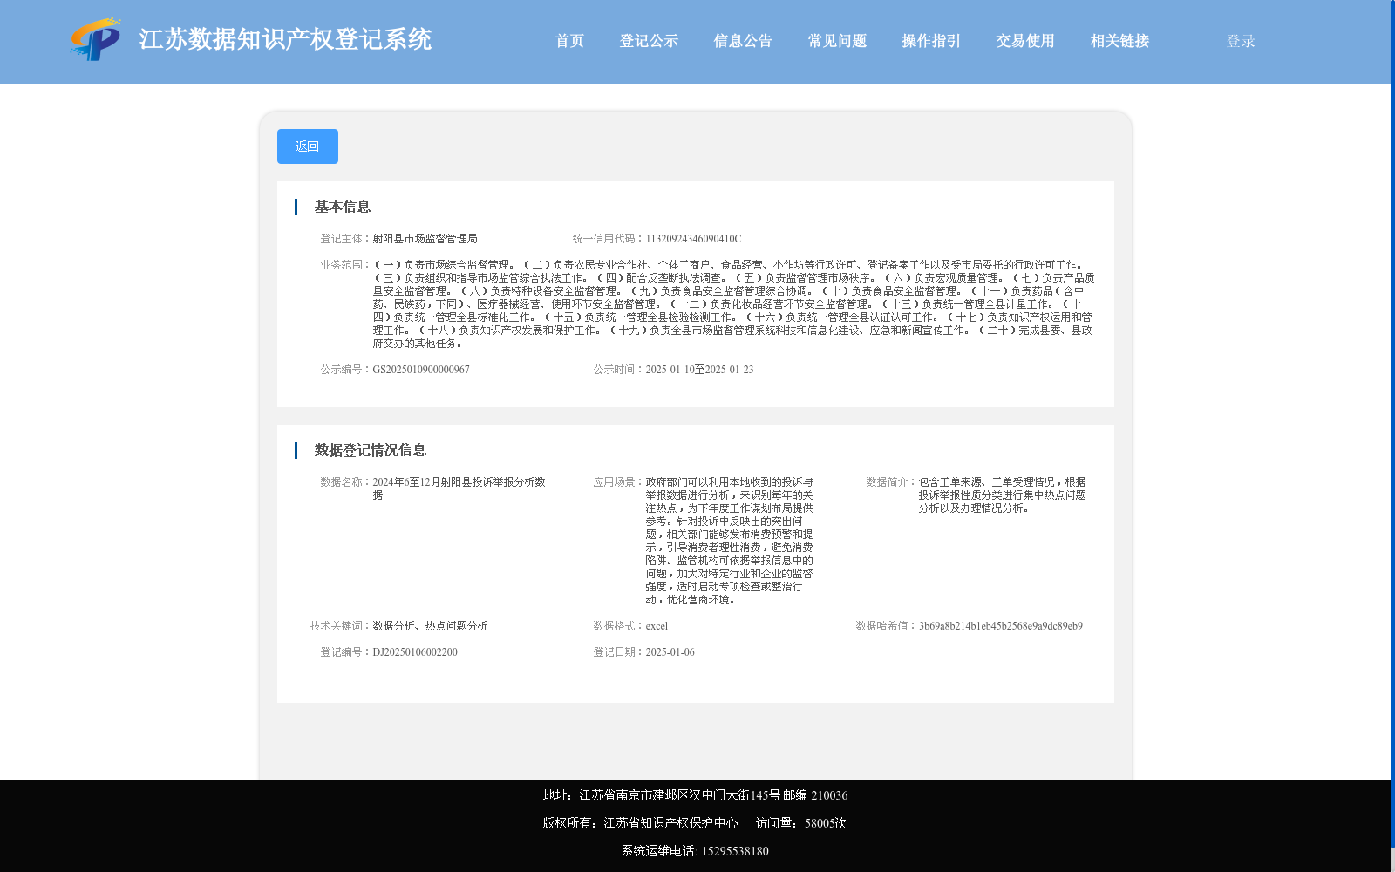Click publication number GS2025010900000967
This screenshot has height=872, width=1395.
(x=421, y=370)
